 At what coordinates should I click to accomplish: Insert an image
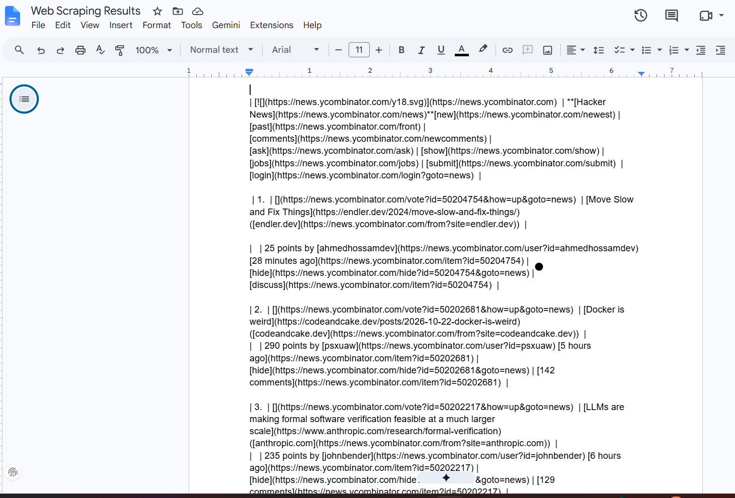[548, 50]
